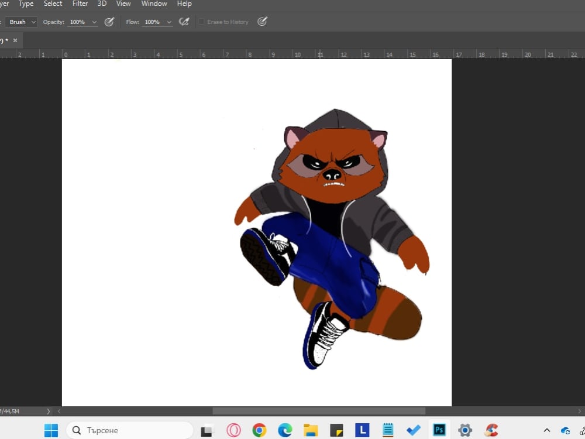Open the Filter menu
The height and width of the screenshot is (439, 585).
[x=80, y=4]
